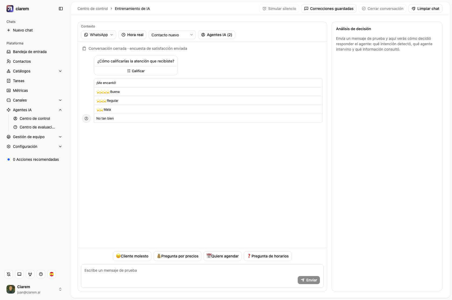Open the Agentes IA (2) selector
This screenshot has width=452, height=300.
(x=217, y=35)
